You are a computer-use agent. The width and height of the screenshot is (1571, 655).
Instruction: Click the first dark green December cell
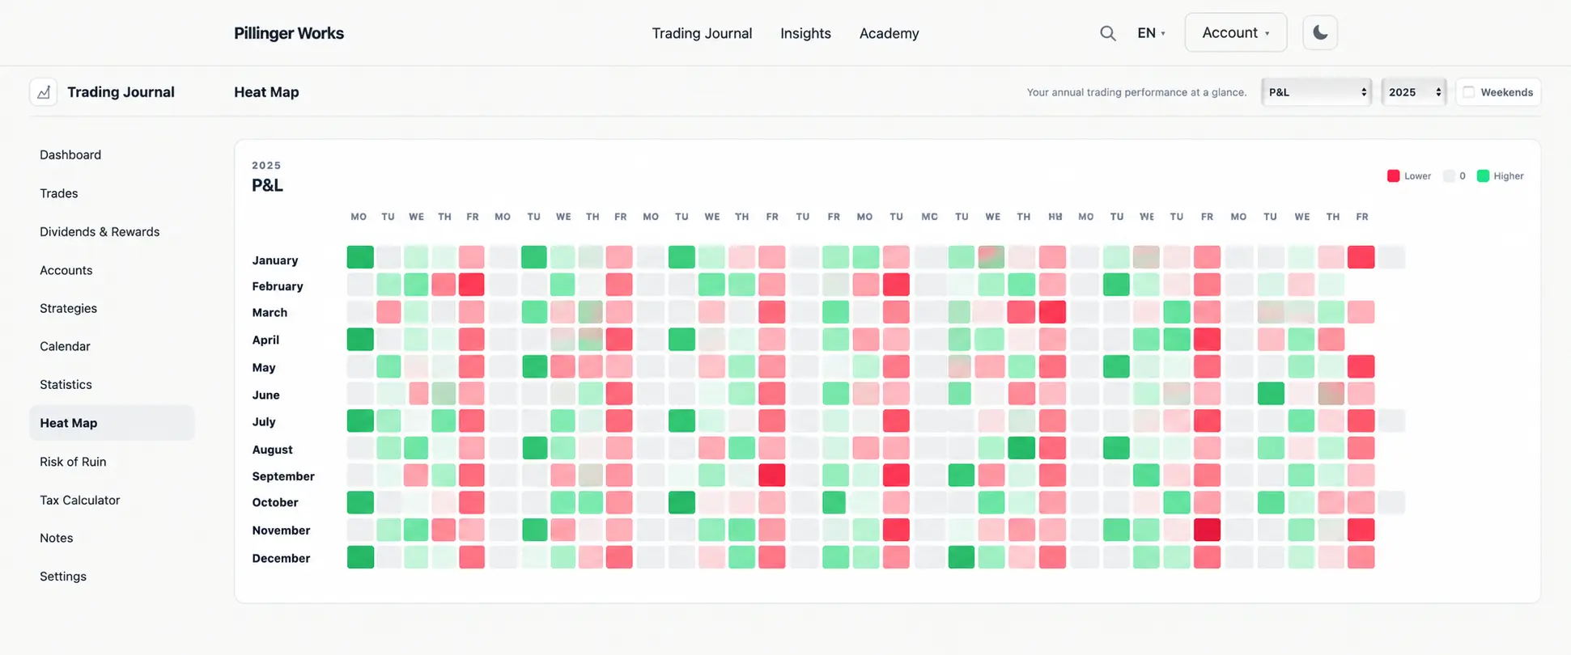point(360,557)
